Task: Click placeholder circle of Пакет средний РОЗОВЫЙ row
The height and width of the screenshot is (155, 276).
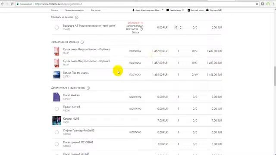Action: [56, 144]
